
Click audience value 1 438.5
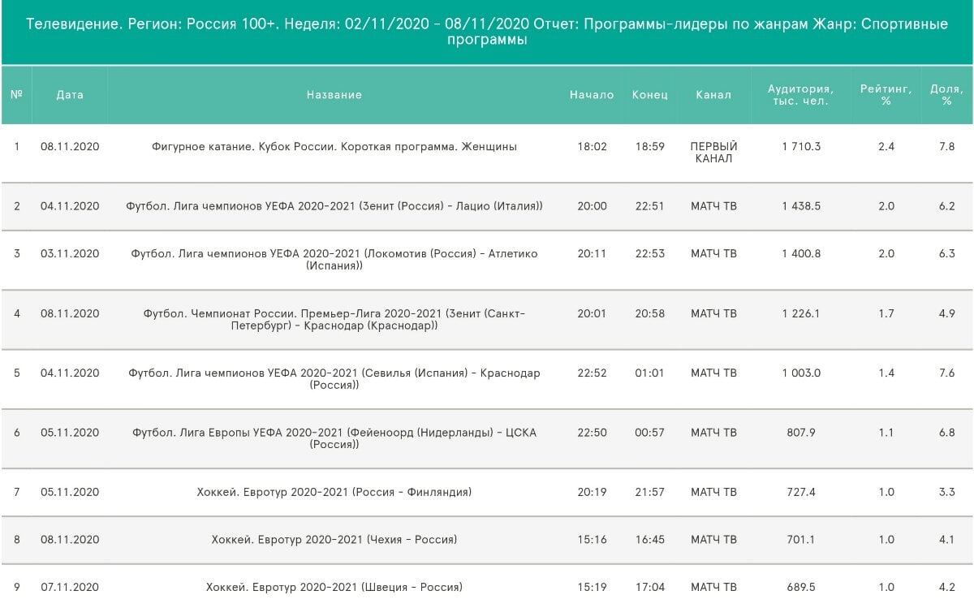tap(801, 206)
